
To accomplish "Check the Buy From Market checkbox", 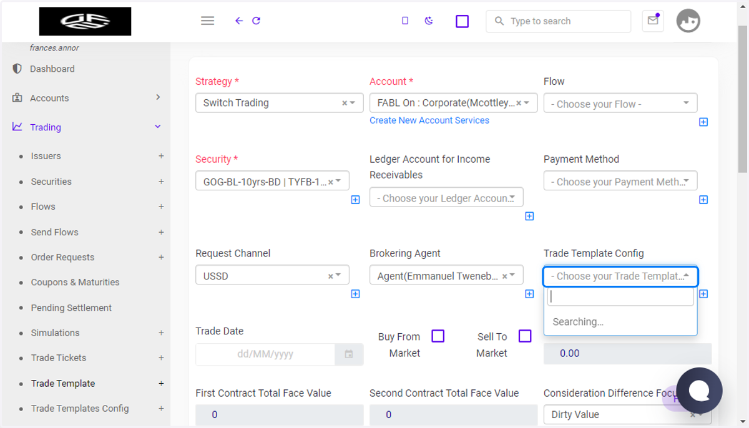I will [x=438, y=336].
